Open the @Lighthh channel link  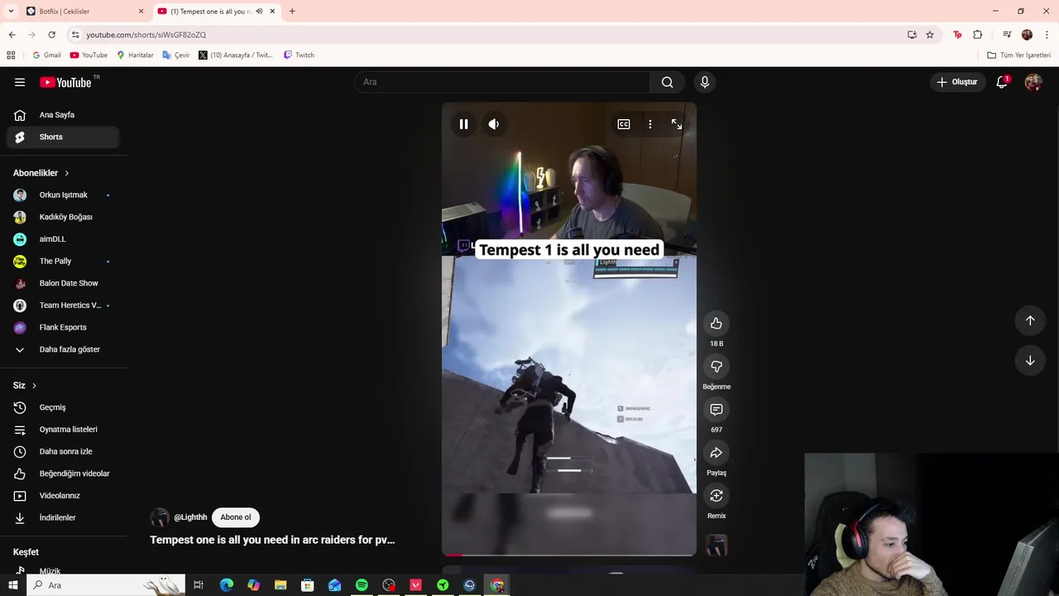[x=190, y=517]
